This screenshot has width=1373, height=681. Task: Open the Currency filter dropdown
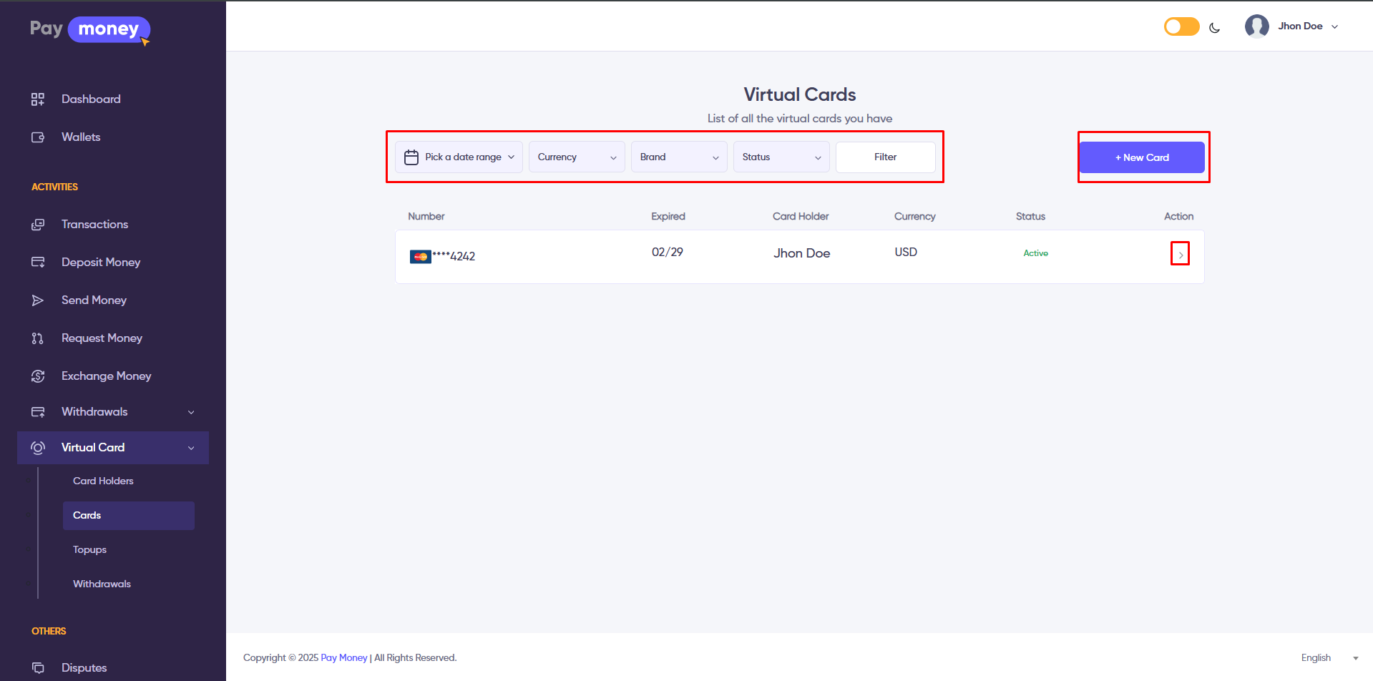click(576, 157)
